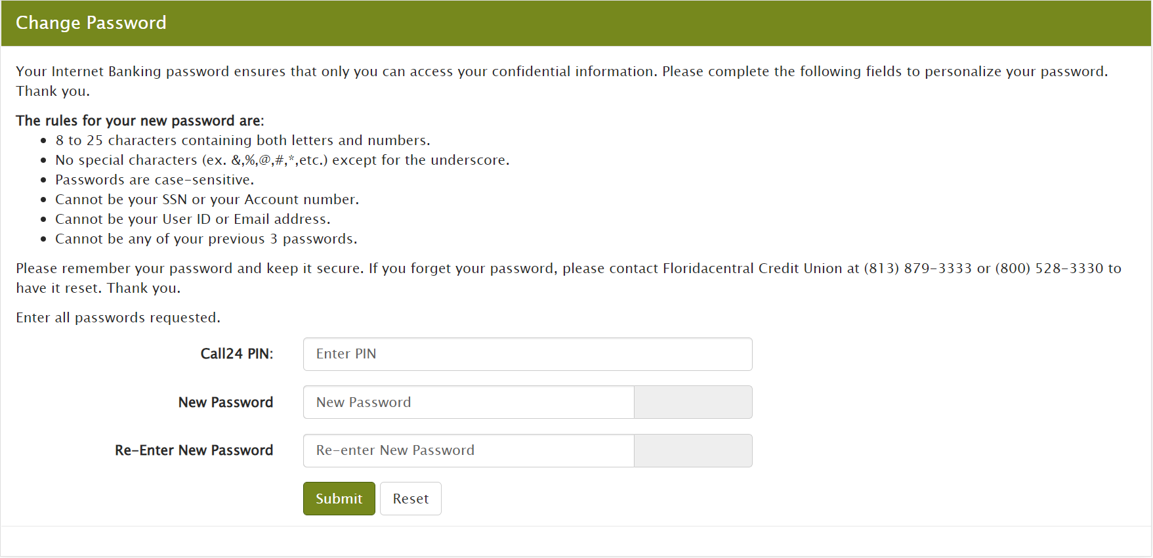Click the New Password label text
This screenshot has height=558, width=1153.
pos(226,402)
